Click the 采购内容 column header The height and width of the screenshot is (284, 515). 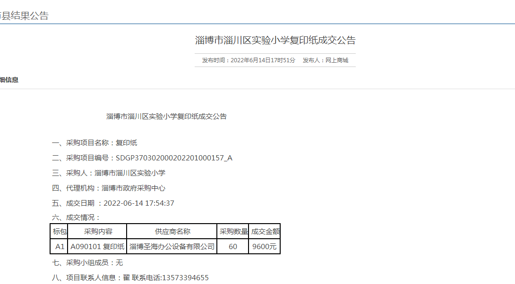coord(98,232)
